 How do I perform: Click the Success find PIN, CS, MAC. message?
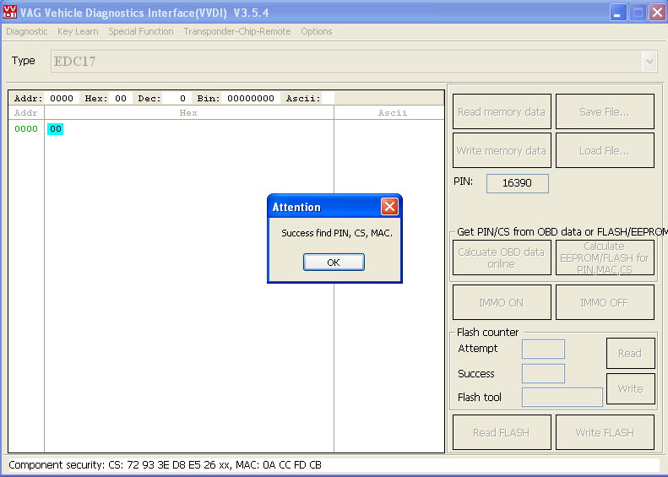tap(337, 233)
